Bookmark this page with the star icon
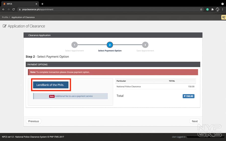This screenshot has height=141, width=226. tap(201, 10)
